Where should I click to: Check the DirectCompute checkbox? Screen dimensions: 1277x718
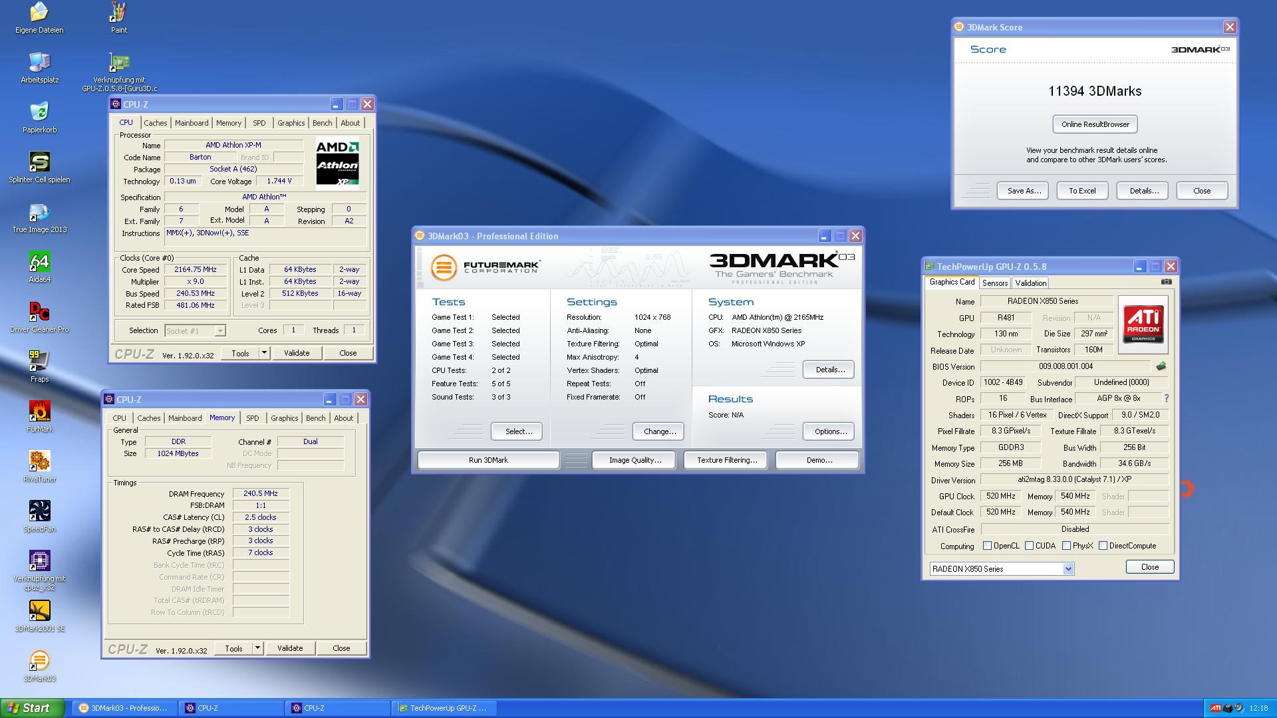click(1103, 546)
